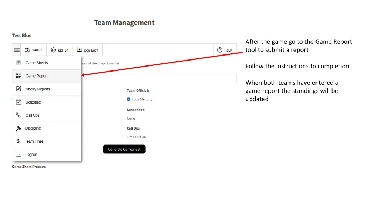Open the hamburger menu icon

[x=16, y=50]
